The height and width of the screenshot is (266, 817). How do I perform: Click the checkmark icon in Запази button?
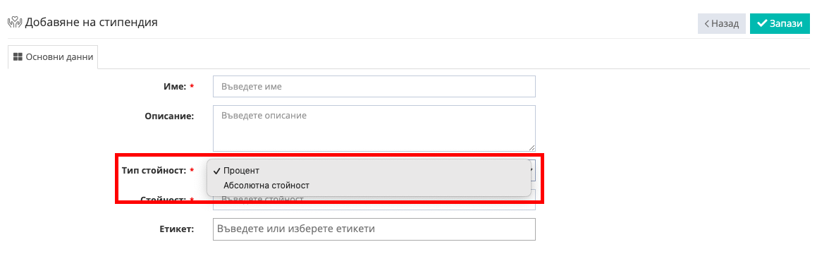[762, 23]
